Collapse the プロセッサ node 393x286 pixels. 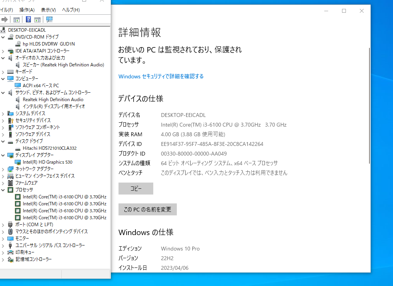3,190
